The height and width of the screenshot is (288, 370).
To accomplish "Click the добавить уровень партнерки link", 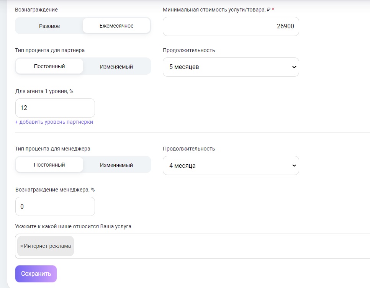I will click(54, 122).
